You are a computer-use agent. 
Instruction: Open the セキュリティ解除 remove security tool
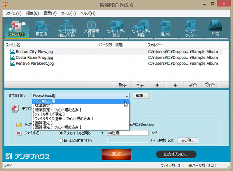coord(141,28)
